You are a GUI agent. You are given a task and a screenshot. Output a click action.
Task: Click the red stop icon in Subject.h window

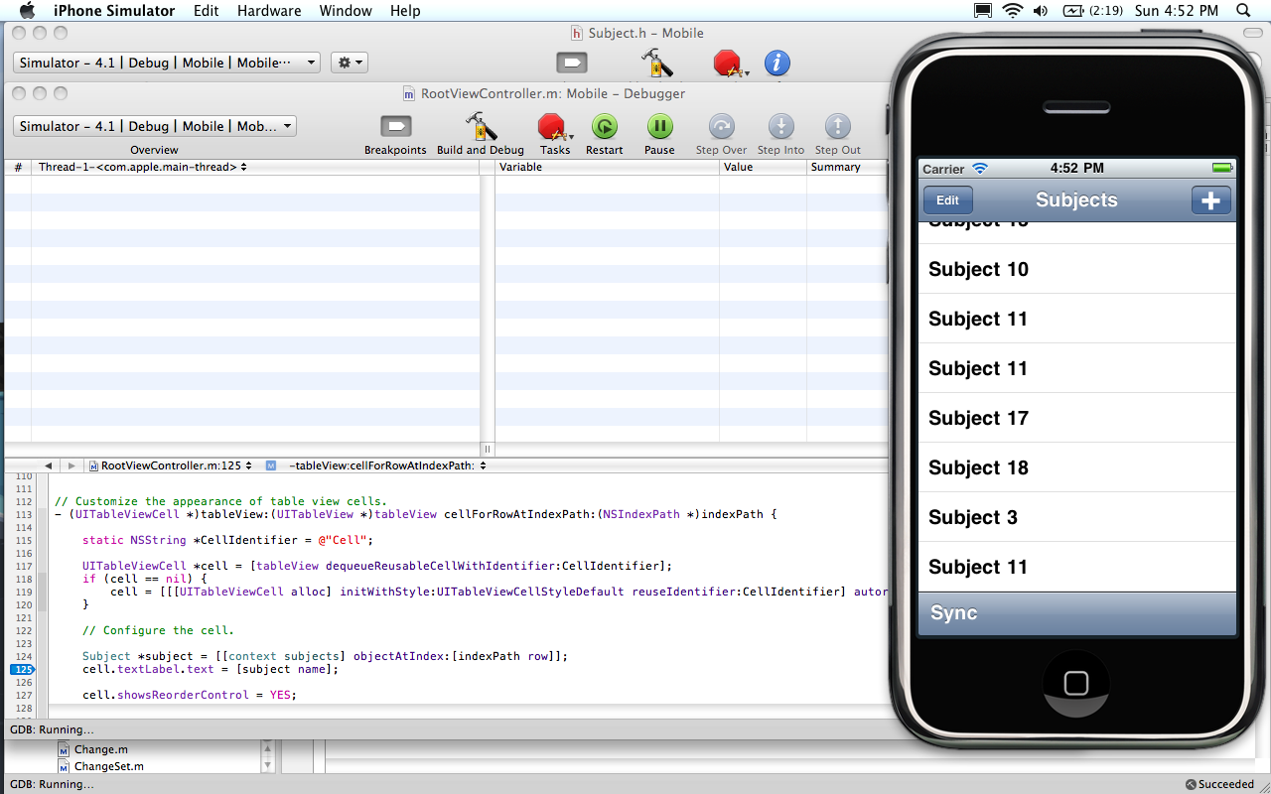click(729, 64)
